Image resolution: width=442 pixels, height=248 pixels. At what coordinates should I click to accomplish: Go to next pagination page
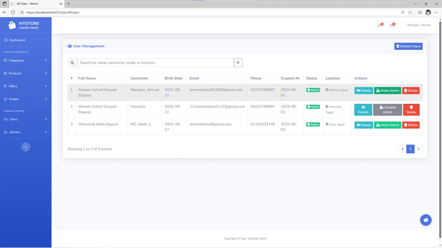[x=418, y=149]
